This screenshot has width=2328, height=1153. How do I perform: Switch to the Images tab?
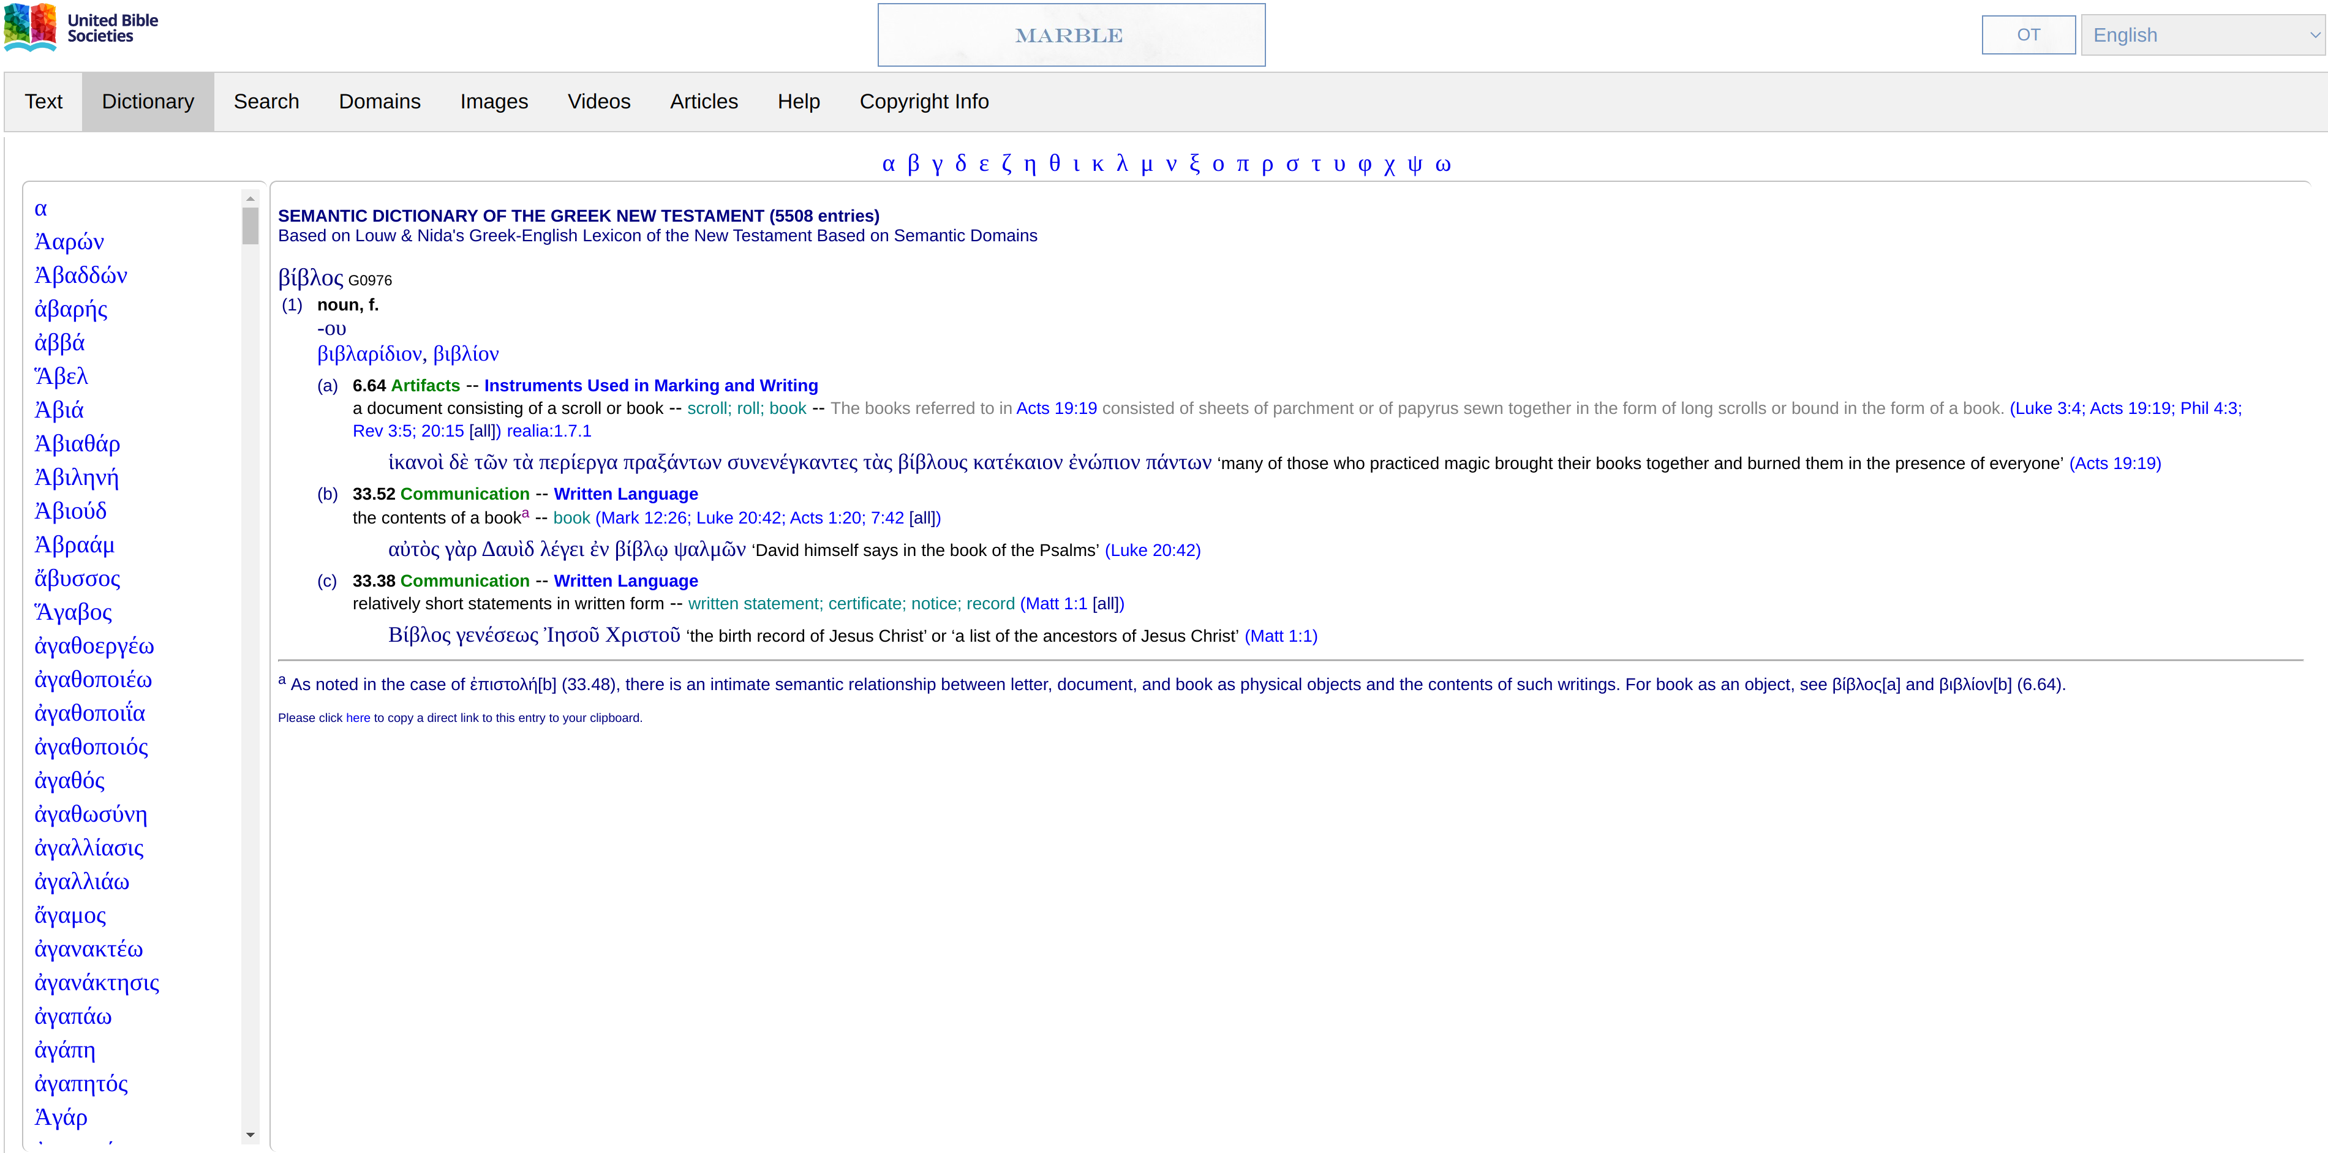(494, 101)
